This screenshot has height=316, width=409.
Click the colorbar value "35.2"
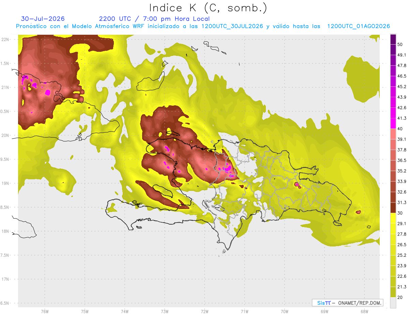(x=402, y=171)
